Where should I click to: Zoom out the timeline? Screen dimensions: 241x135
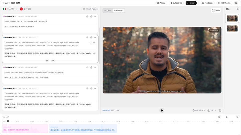click(x=219, y=117)
